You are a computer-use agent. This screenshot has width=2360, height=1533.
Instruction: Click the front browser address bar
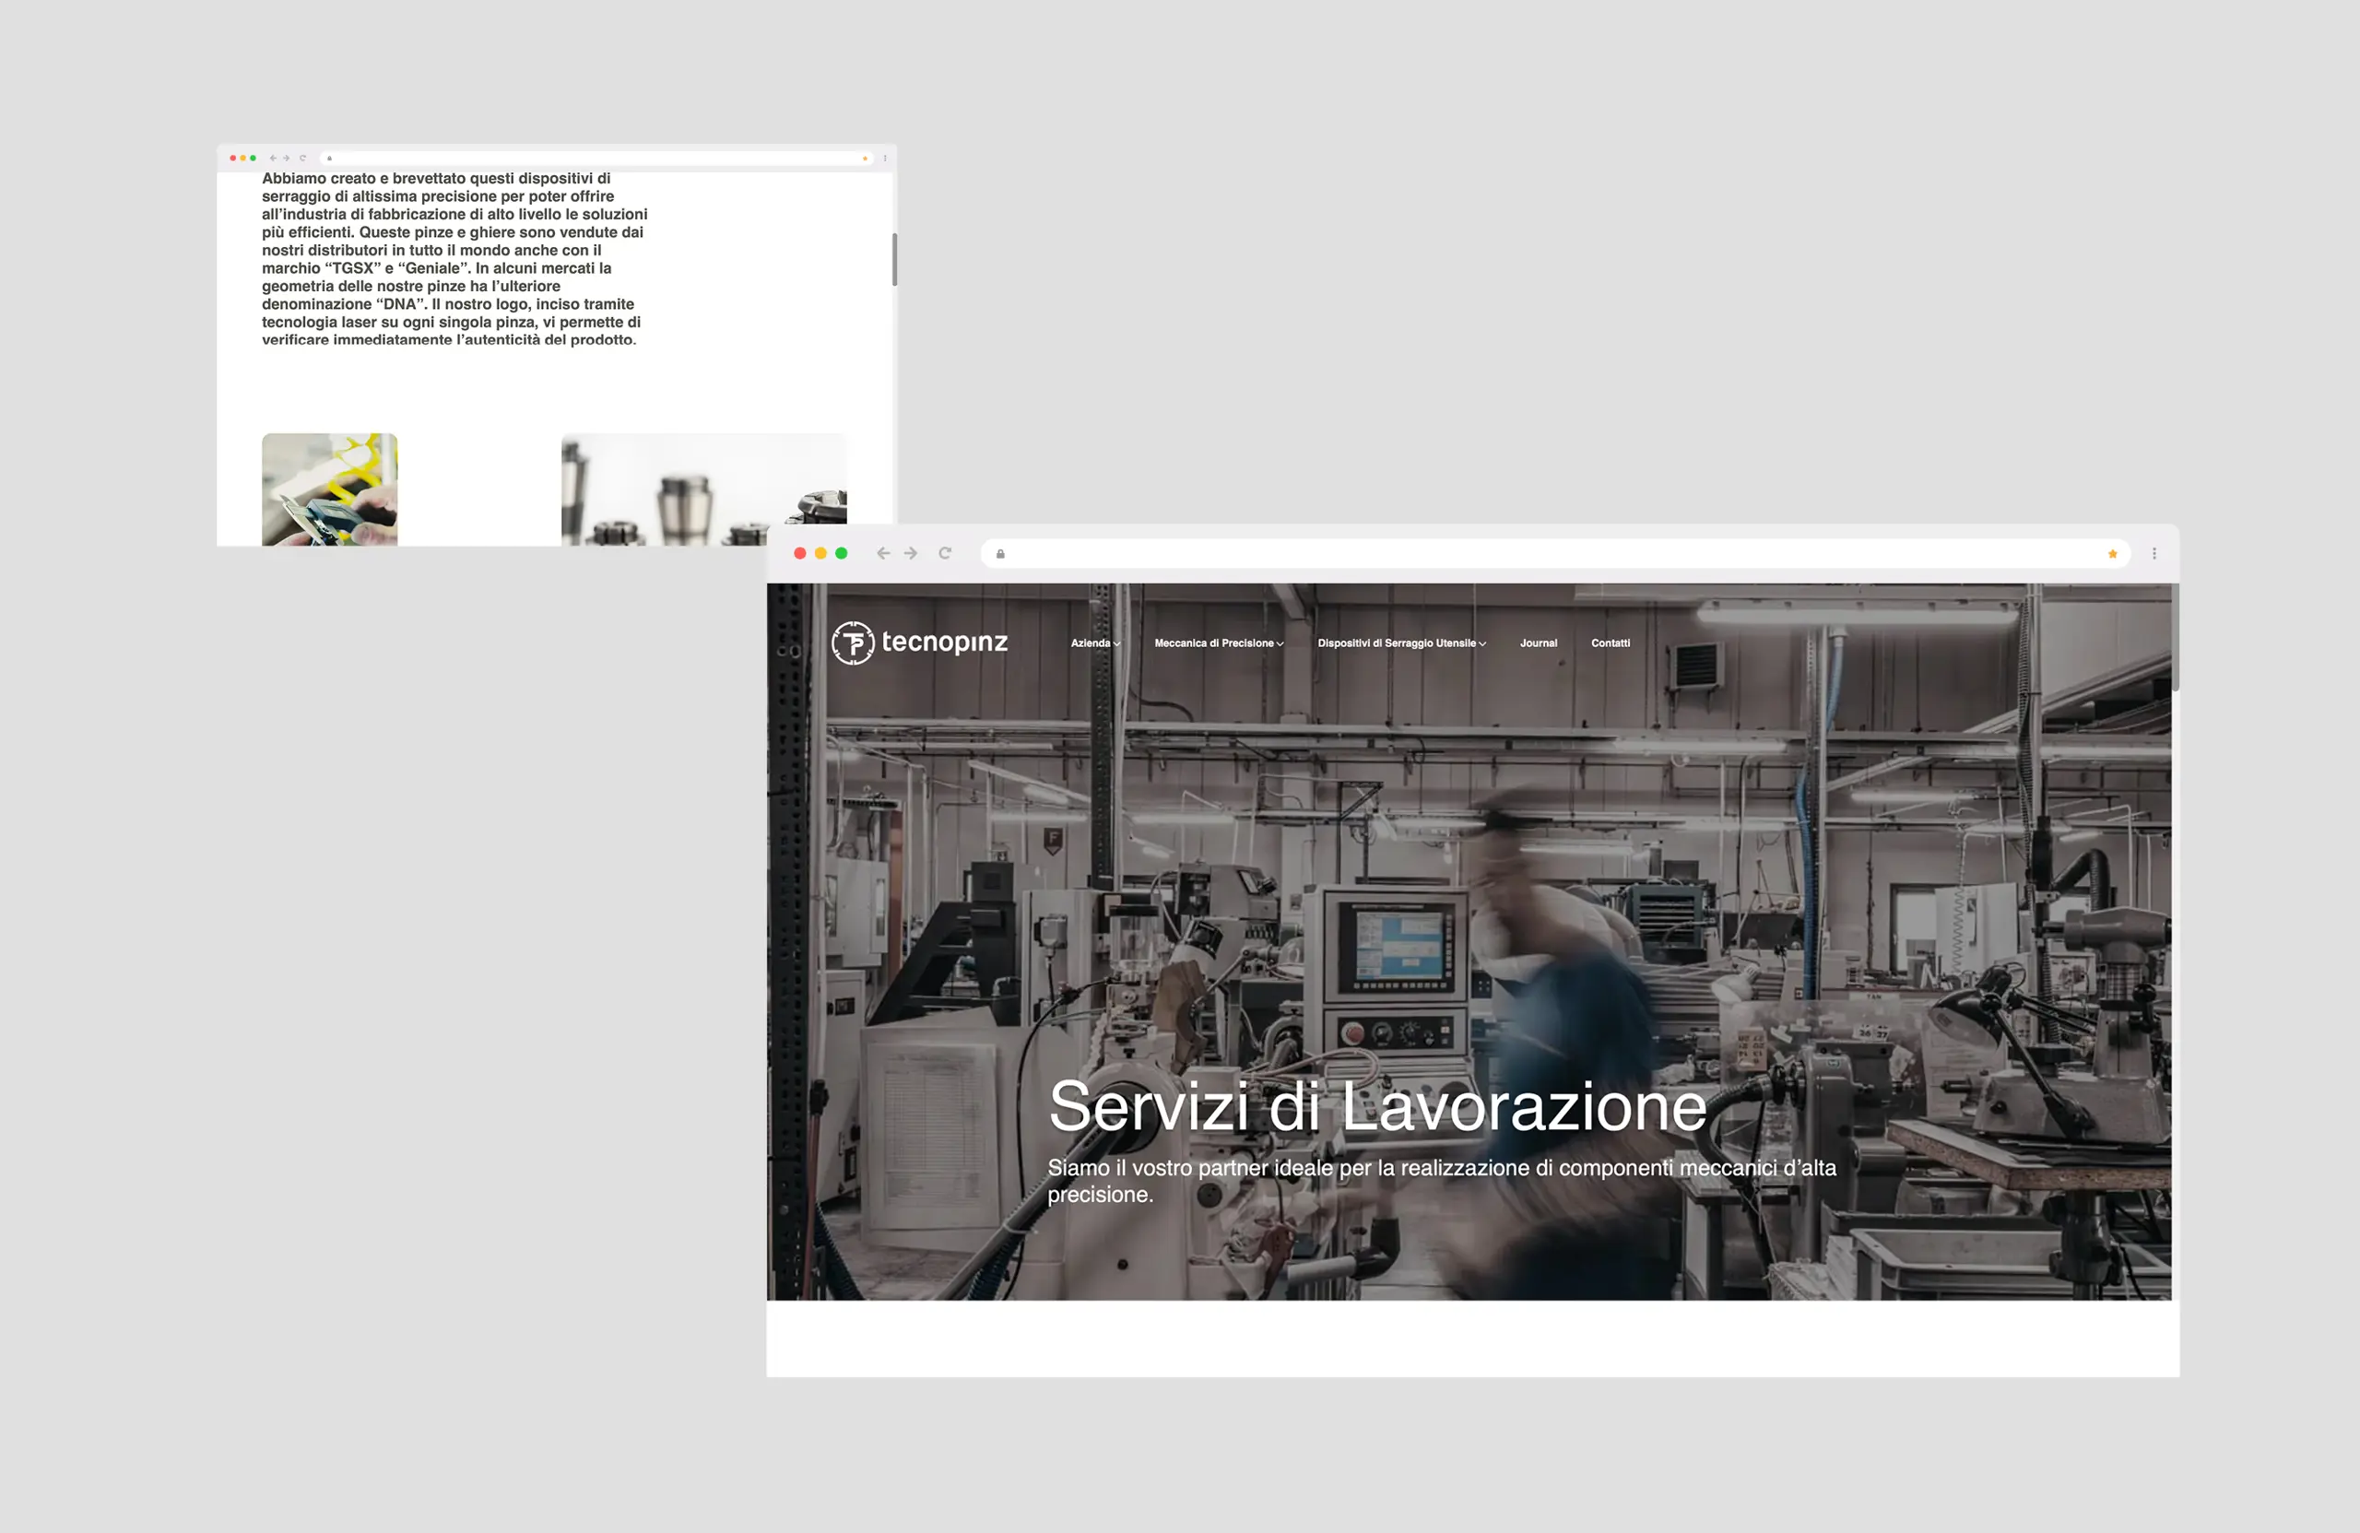click(1555, 553)
